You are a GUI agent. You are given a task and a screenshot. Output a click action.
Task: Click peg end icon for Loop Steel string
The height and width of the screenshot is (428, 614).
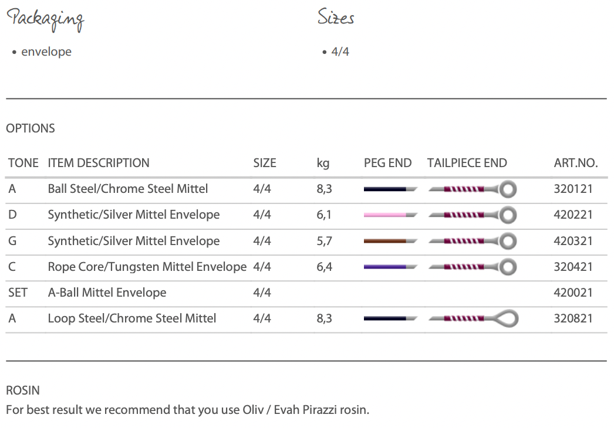pyautogui.click(x=390, y=318)
